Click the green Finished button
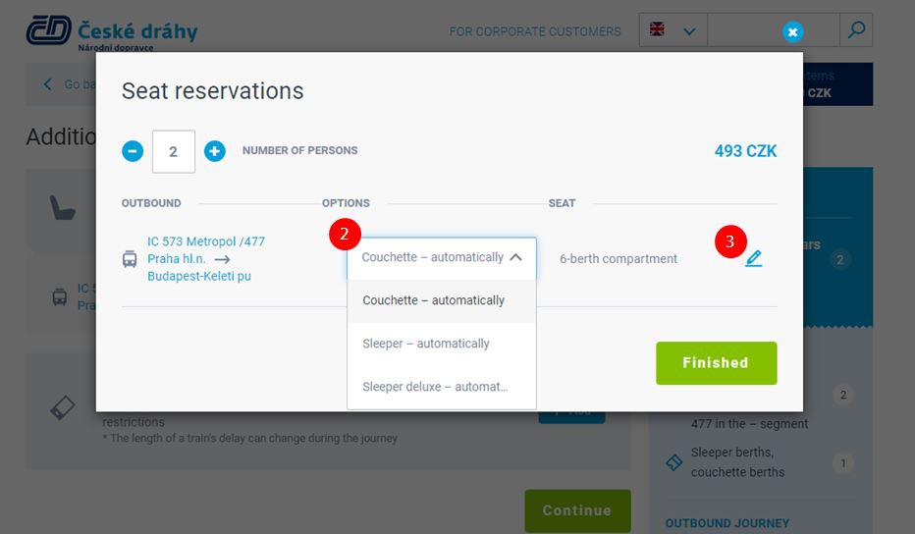This screenshot has height=534, width=915. point(716,363)
